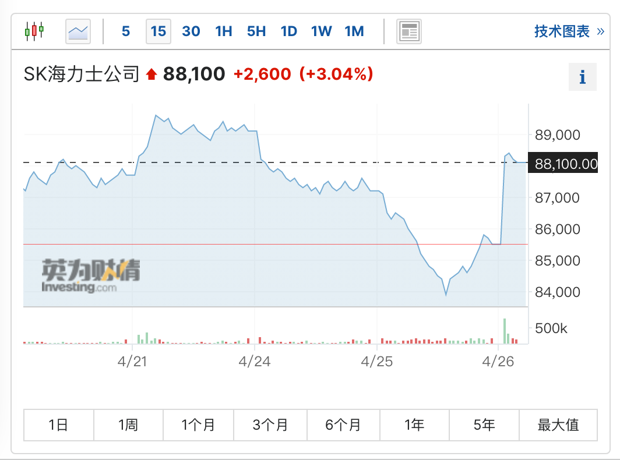Screen dimensions: 620x460
Task: Switch interval to 1H
Action: coord(224,31)
